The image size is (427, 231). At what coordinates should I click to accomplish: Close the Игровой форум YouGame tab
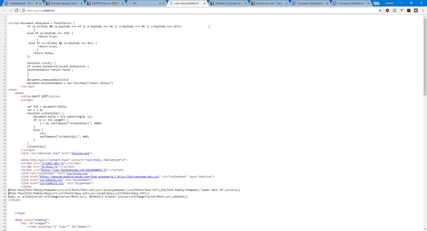click(82, 3)
